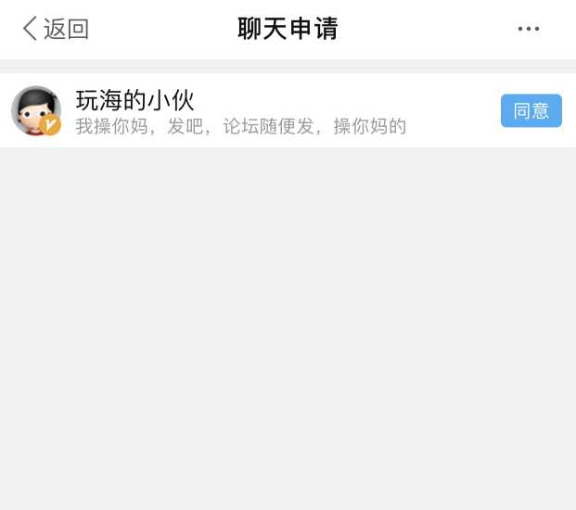Tap the 意 character on the blue button
This screenshot has width=576, height=510.
tap(541, 111)
